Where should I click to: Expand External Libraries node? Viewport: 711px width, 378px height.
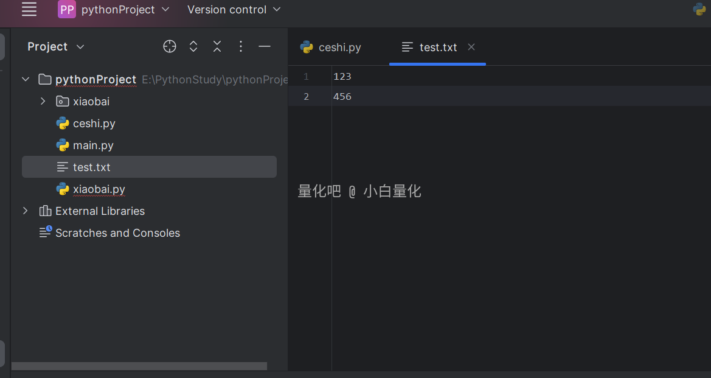pos(26,211)
